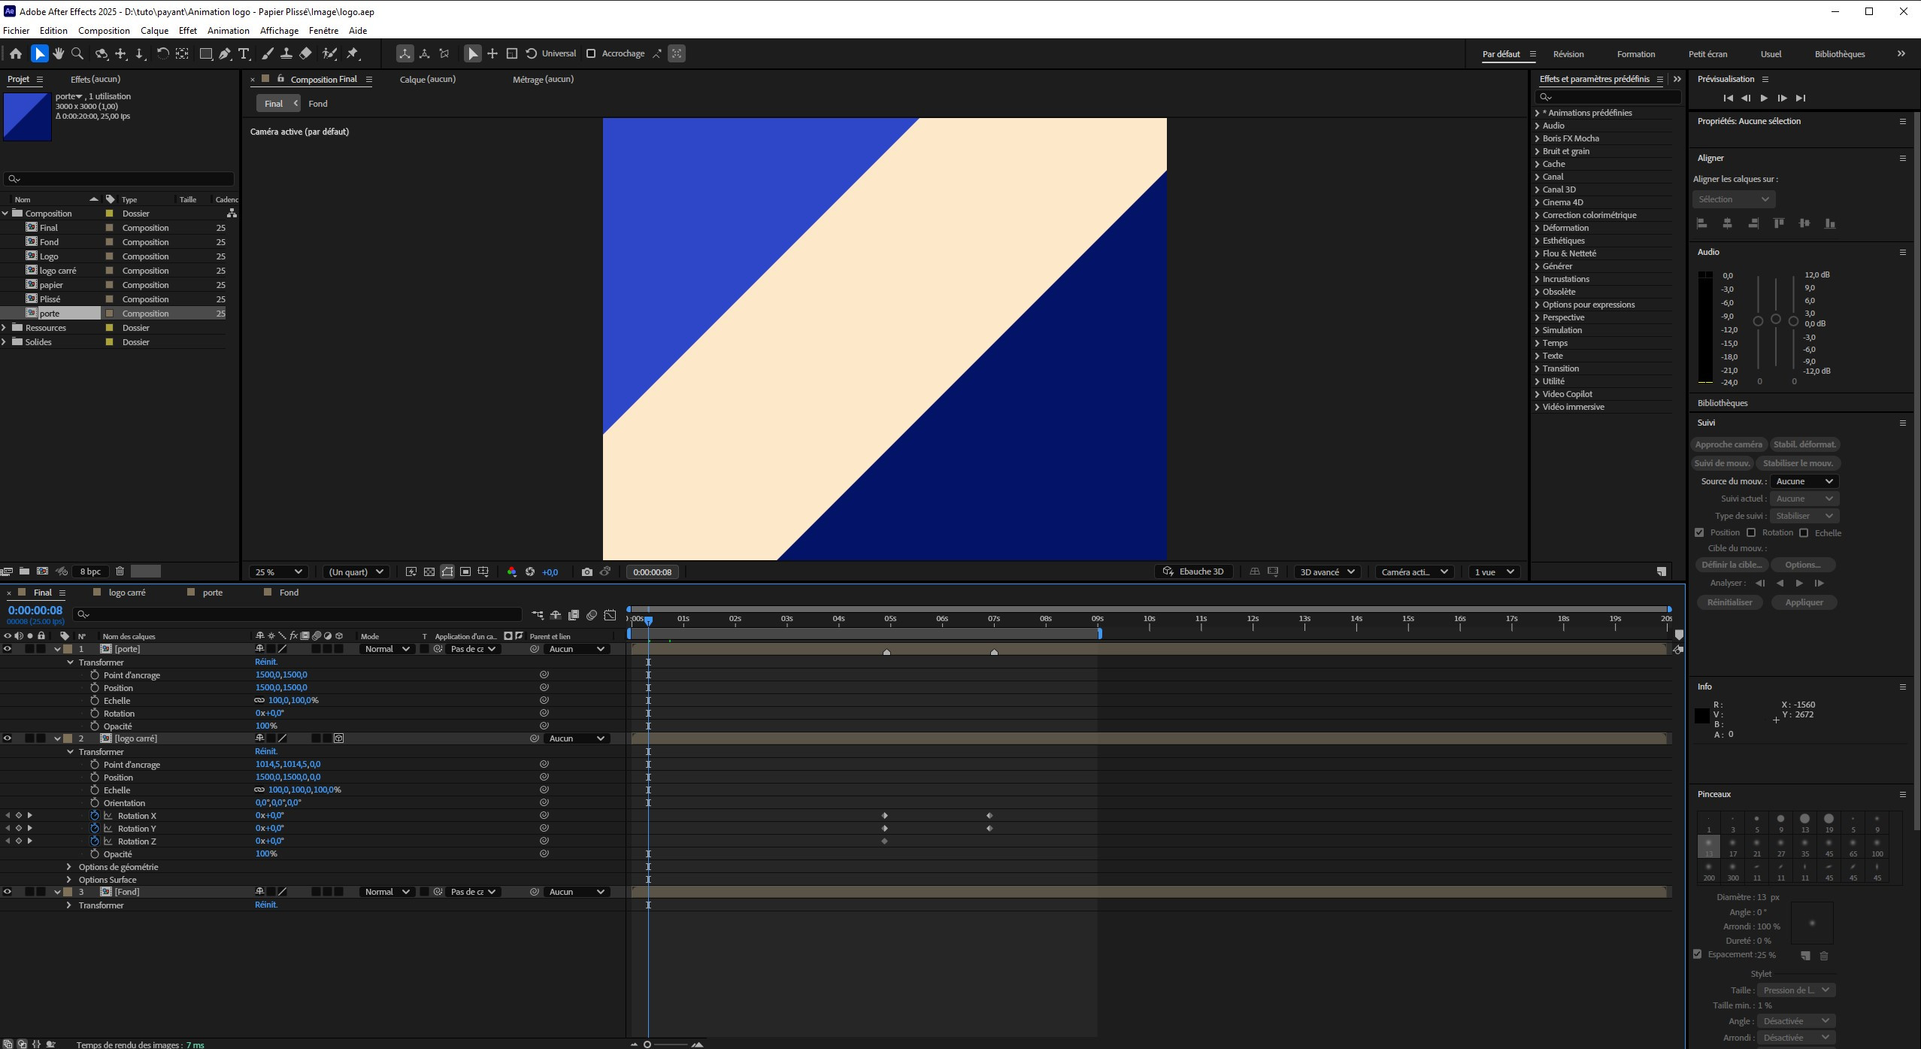Screen dimensions: 1921x1049
Task: Go to first frame in Prévisualisation
Action: [1728, 99]
